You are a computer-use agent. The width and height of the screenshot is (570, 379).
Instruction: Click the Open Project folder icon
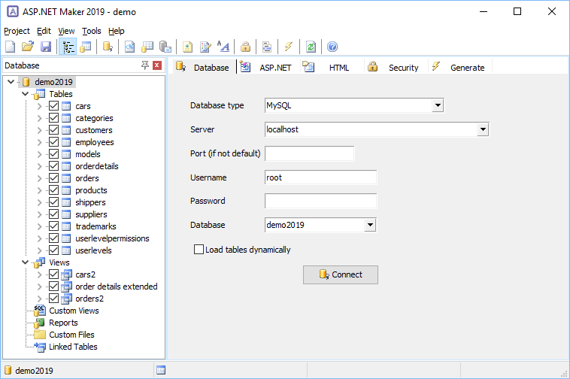(x=28, y=47)
